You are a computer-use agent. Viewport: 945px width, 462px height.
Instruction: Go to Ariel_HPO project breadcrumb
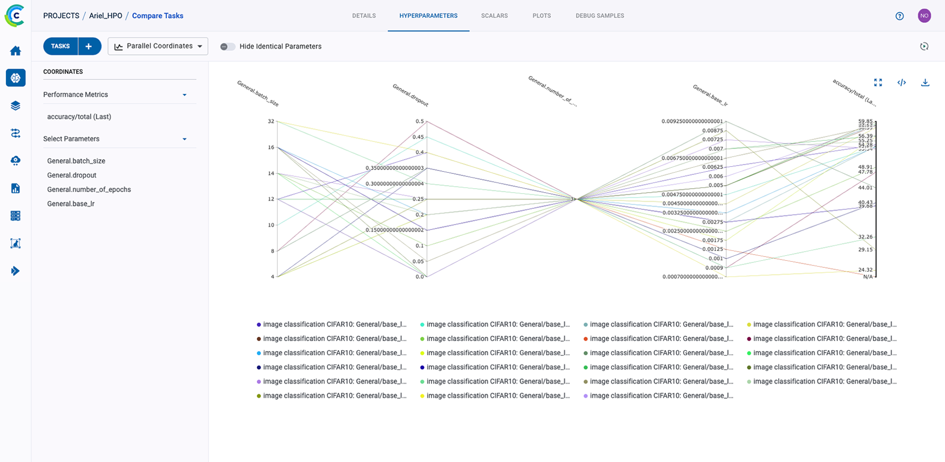[106, 16]
